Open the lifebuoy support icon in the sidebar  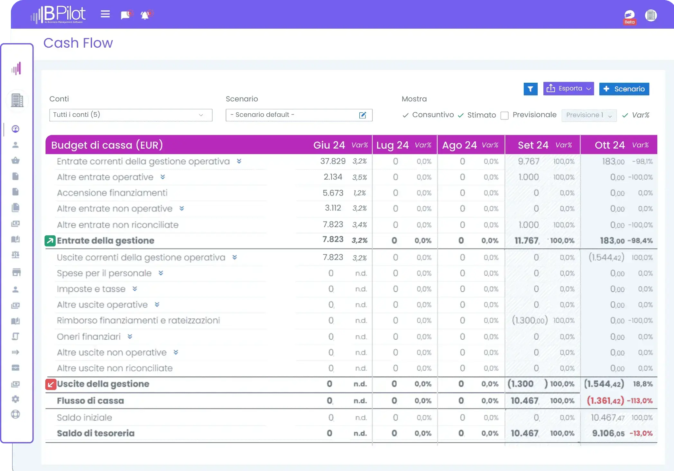15,414
